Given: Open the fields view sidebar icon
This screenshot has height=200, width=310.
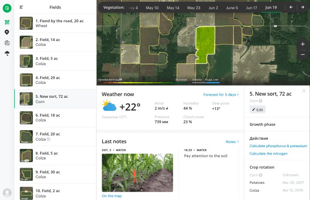Looking at the screenshot, I should (x=7, y=22).
